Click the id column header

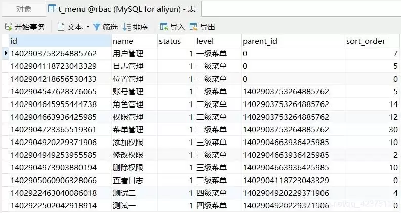coord(60,41)
